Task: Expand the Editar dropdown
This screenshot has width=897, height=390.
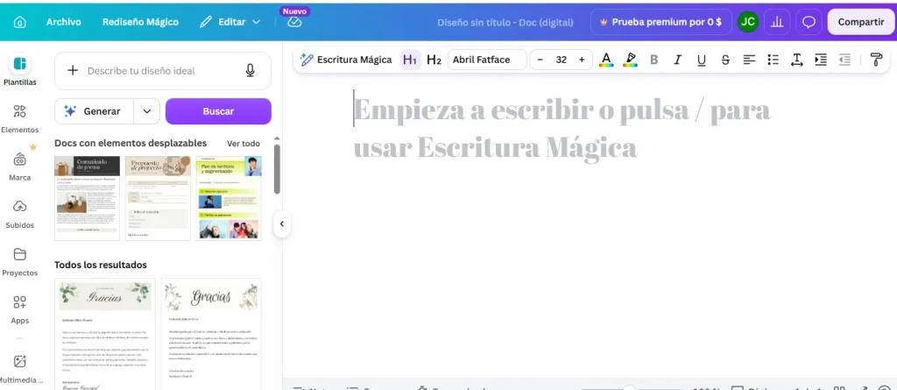Action: pyautogui.click(x=230, y=22)
